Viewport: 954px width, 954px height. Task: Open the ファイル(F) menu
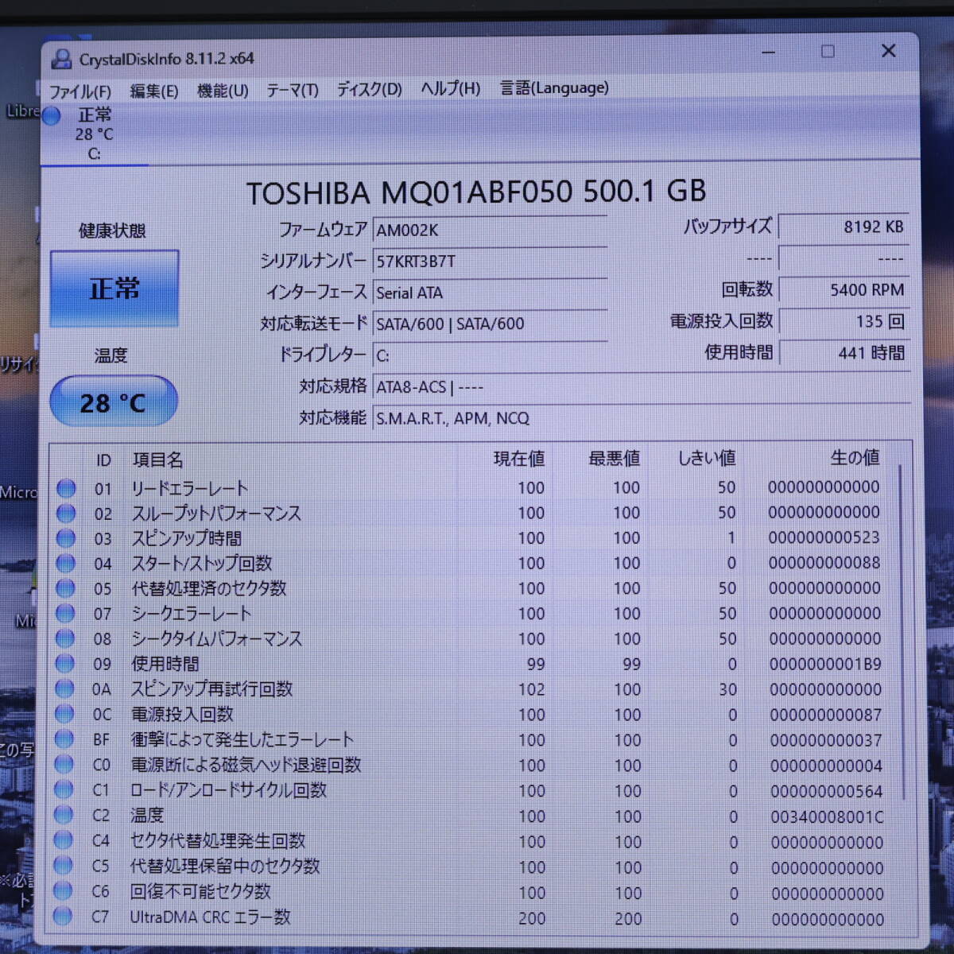[80, 91]
